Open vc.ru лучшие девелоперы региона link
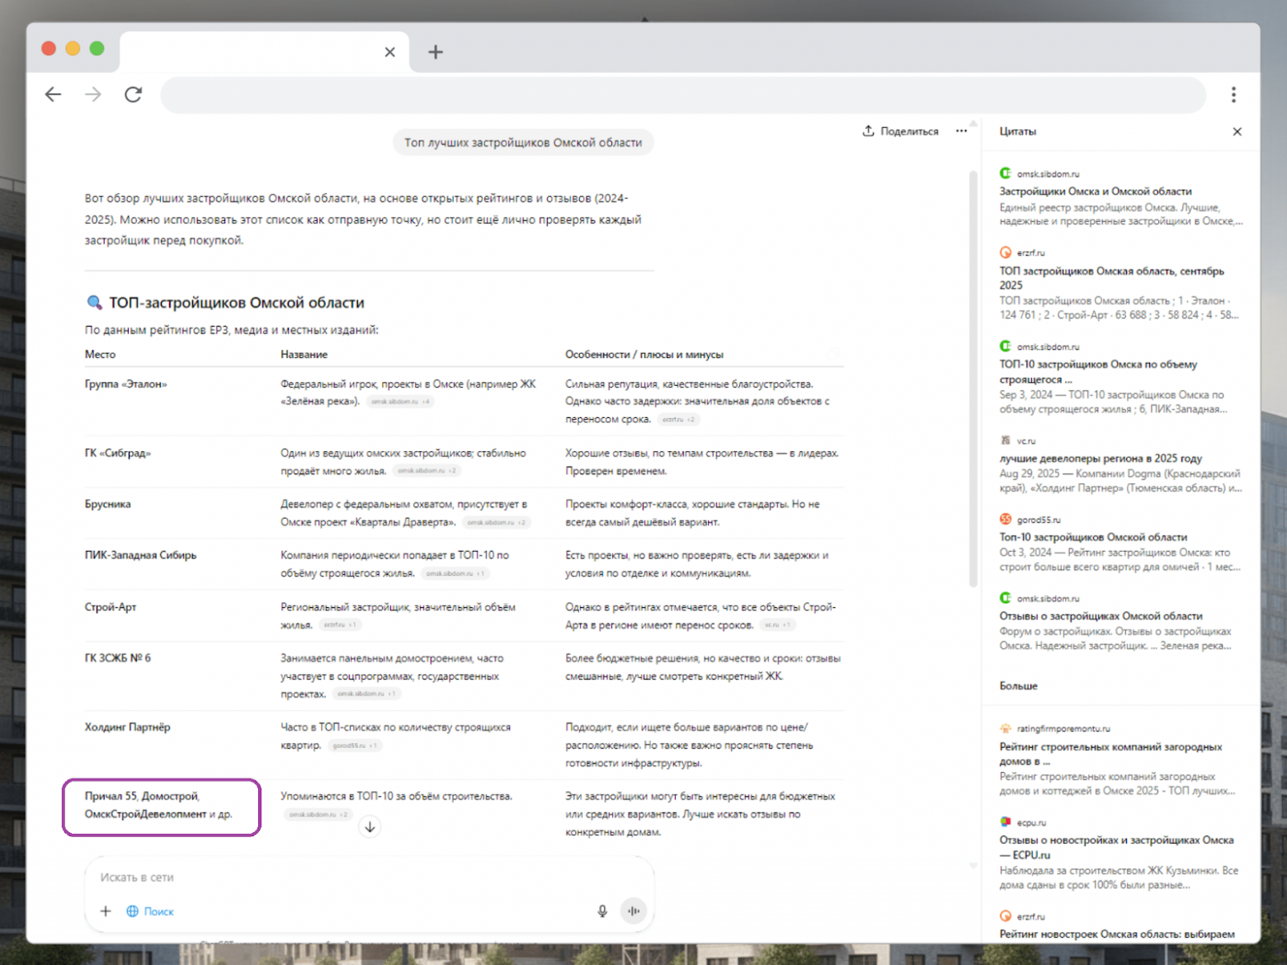Image resolution: width=1287 pixels, height=965 pixels. [1100, 459]
